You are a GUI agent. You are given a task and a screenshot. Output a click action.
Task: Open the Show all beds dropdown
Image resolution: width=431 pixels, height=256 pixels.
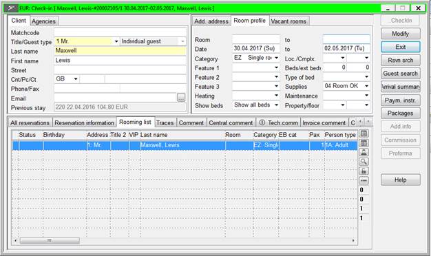[x=277, y=105]
